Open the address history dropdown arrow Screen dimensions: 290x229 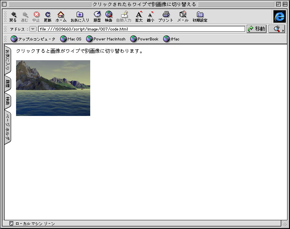point(33,29)
